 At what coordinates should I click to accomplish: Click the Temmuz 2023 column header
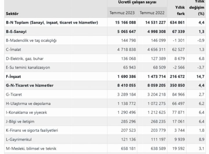122,13
